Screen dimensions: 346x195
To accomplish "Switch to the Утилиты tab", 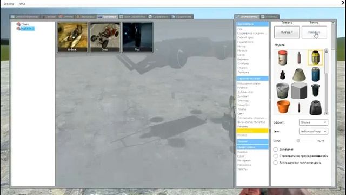I will 270,17.
